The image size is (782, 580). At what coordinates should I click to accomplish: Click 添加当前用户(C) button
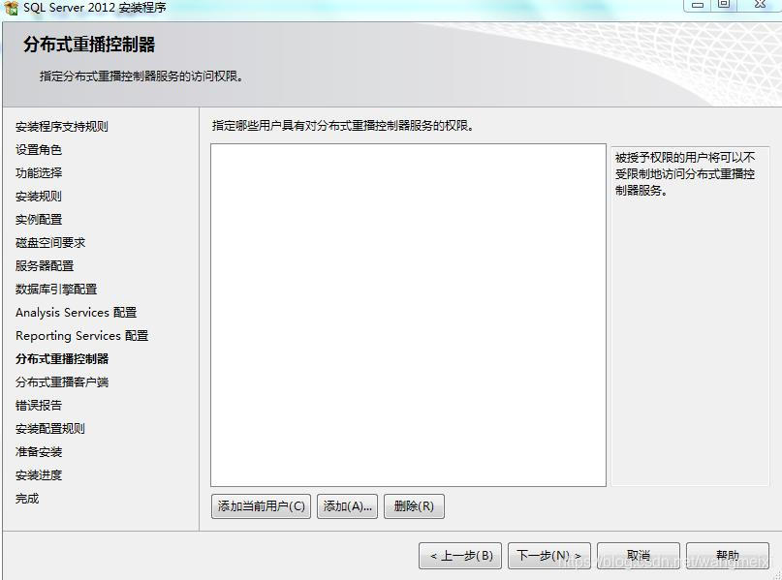(x=261, y=506)
